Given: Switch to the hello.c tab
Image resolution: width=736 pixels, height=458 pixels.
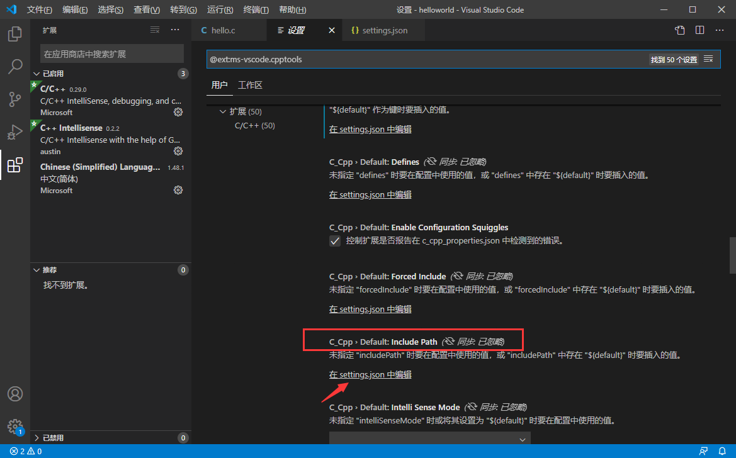Looking at the screenshot, I should (223, 30).
